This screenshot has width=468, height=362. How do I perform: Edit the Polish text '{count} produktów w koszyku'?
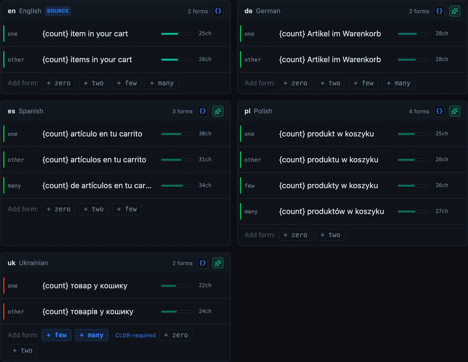click(331, 211)
